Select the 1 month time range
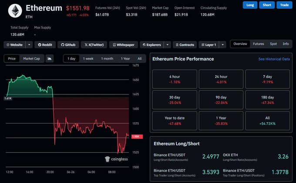The width and height of the screenshot is (296, 183). [107, 59]
